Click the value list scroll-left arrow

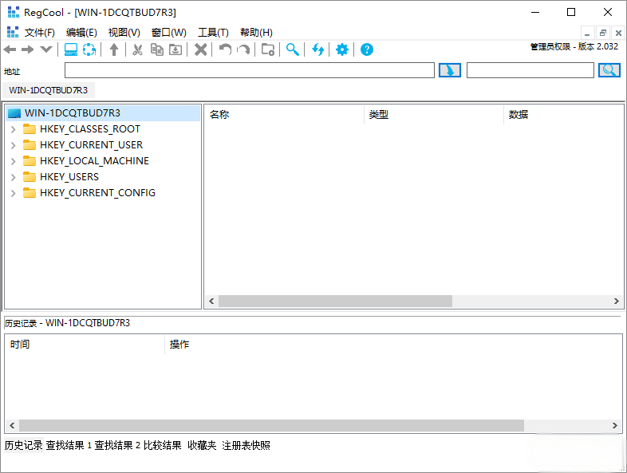tap(211, 301)
